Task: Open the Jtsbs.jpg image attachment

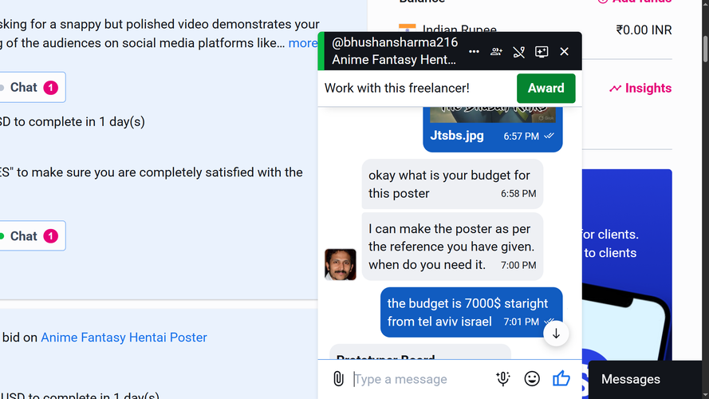Action: (x=457, y=136)
